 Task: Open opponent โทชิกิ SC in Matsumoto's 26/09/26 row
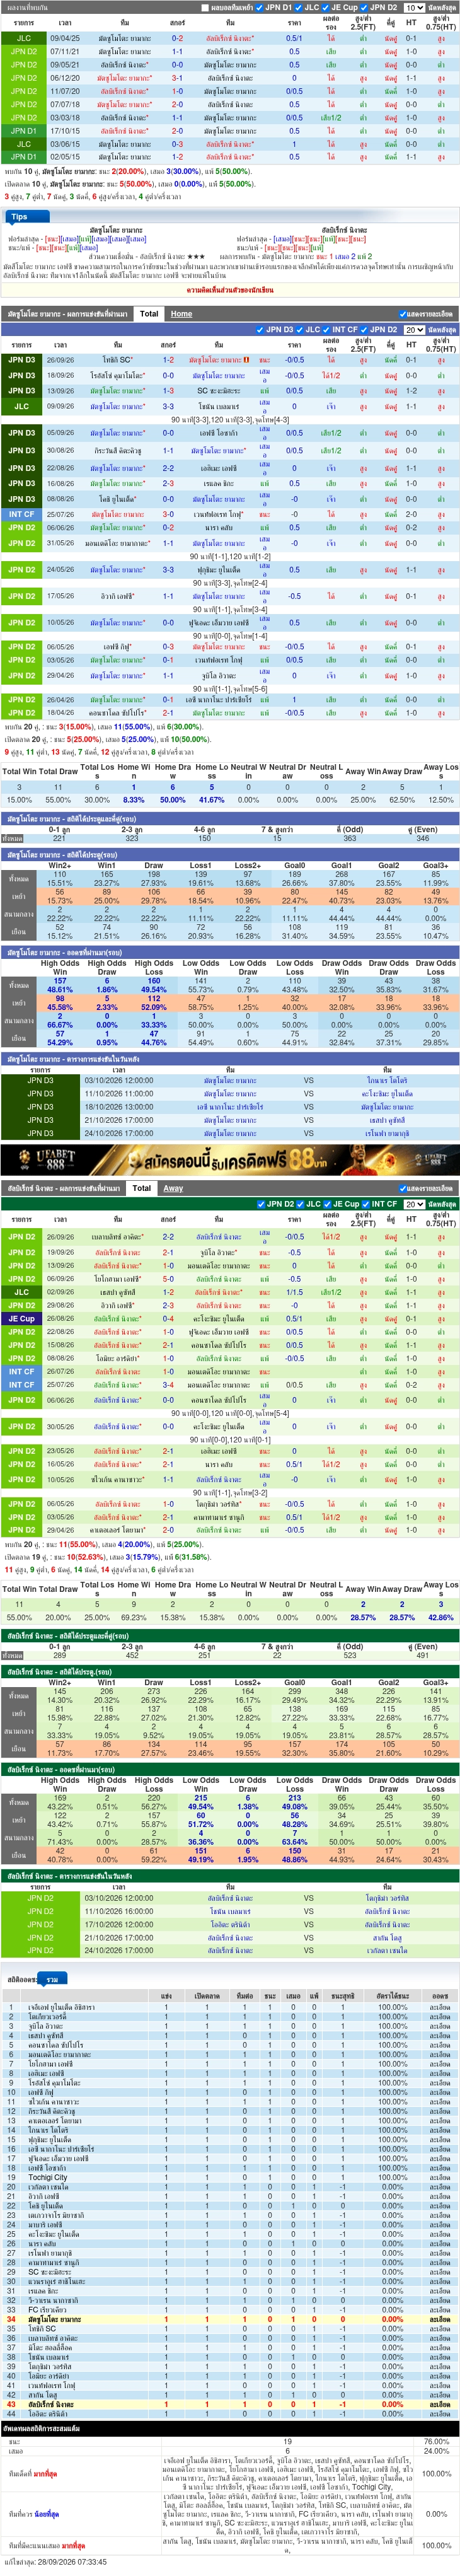(117, 360)
